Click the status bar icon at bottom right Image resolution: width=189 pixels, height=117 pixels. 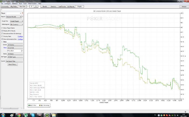[185, 112]
